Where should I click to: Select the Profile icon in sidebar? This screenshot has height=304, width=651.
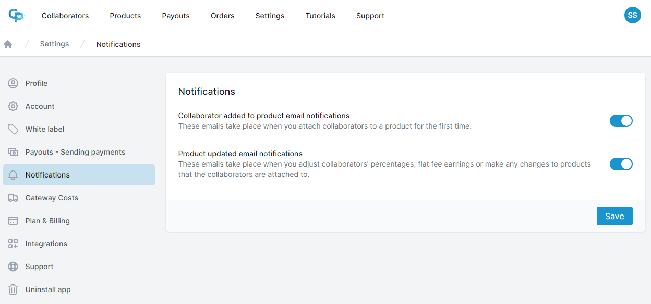15,83
